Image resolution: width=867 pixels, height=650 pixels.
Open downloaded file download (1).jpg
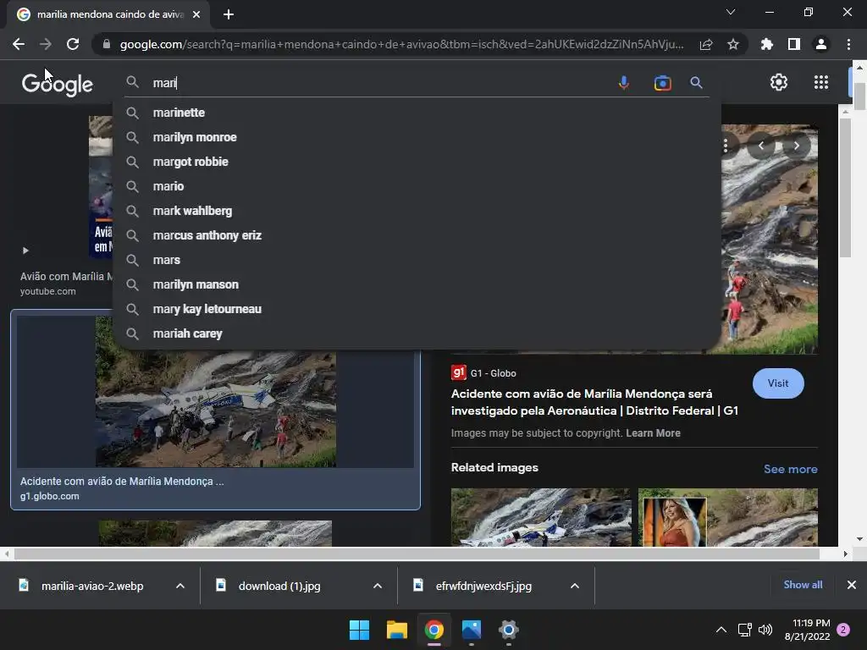(279, 586)
